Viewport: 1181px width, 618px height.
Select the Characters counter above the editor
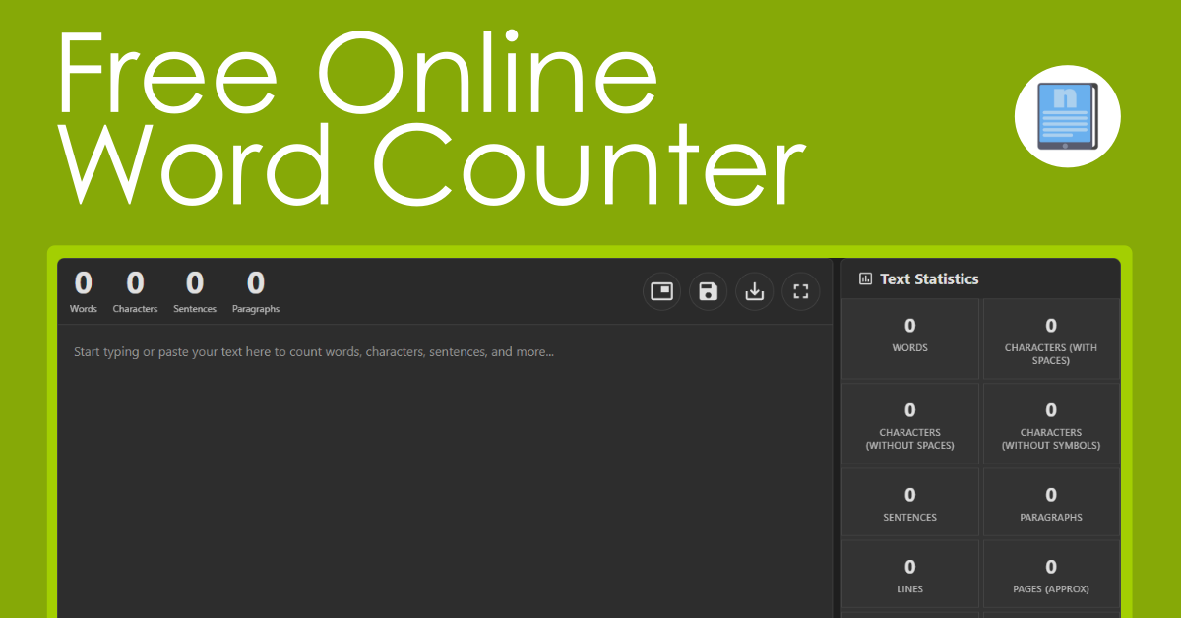(x=135, y=292)
